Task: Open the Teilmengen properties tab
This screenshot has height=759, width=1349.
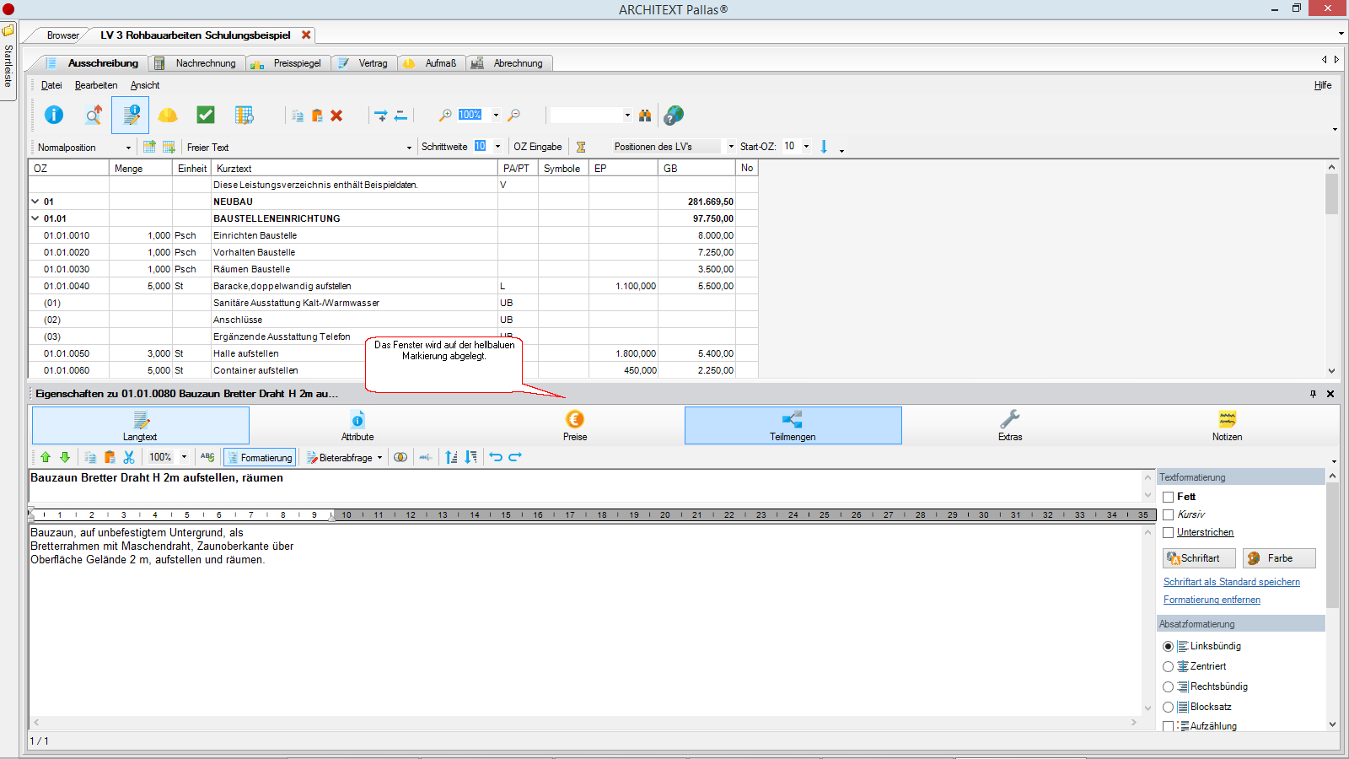Action: pos(793,426)
